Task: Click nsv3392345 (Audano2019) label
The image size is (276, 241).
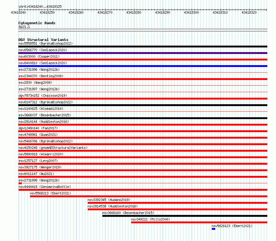Action: pos(109,200)
